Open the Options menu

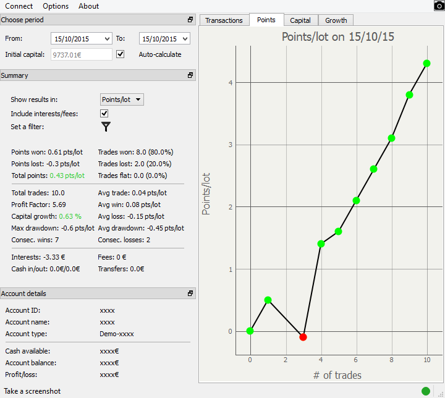pos(56,6)
